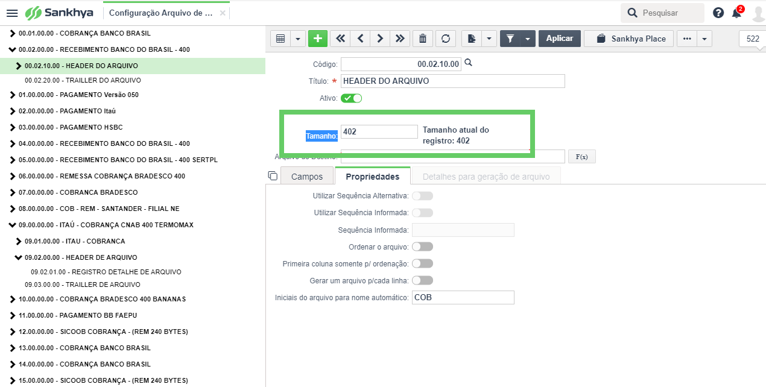766x387 pixels.
Task: Turn on Ordenar o arquivo toggle
Action: 422,247
